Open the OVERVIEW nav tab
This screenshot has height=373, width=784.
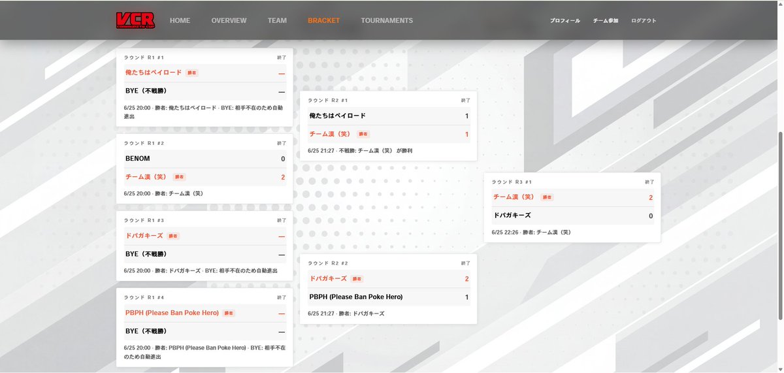coord(229,20)
